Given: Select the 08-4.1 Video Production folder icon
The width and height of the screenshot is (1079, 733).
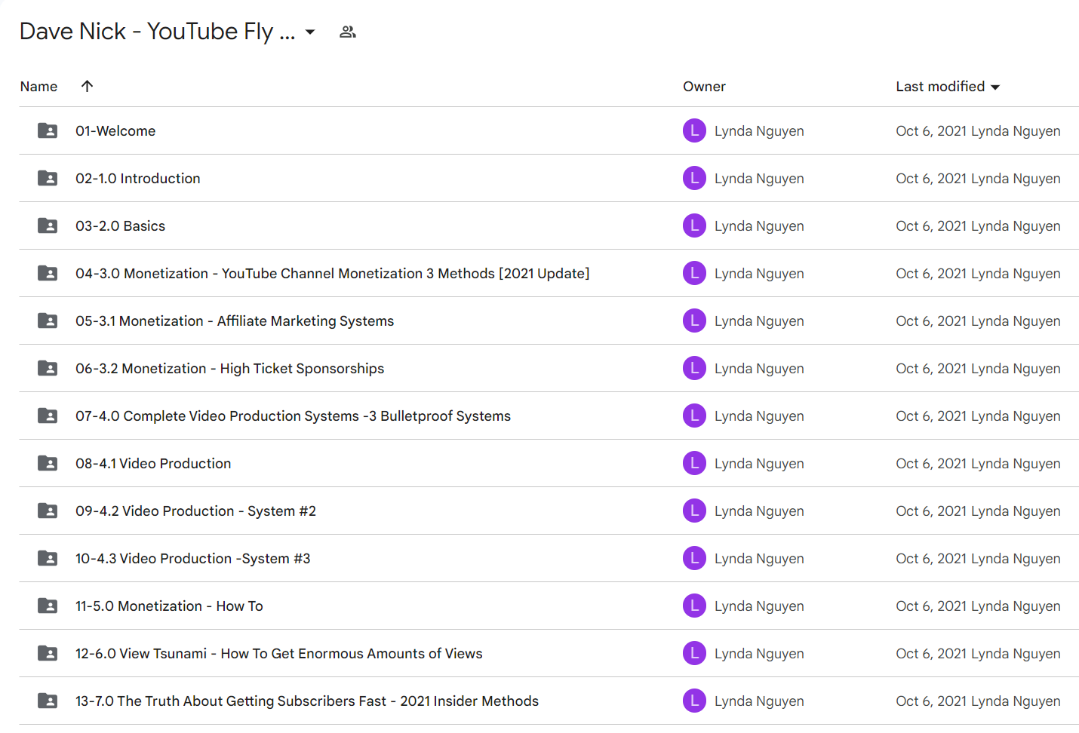Looking at the screenshot, I should tap(48, 463).
